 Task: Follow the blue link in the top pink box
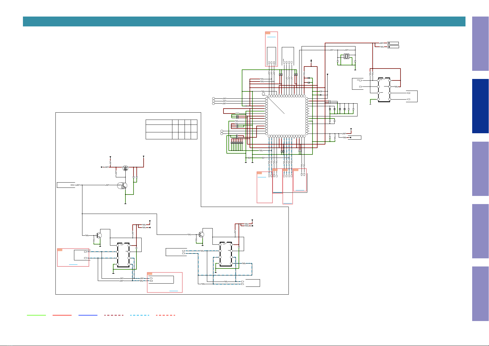(272, 37)
